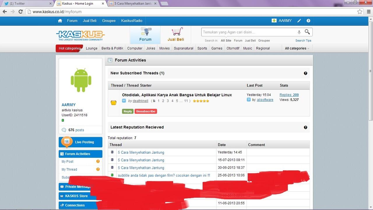Open the subtitle anda tidak pas thread link
The image size is (373, 210).
tap(164, 175)
